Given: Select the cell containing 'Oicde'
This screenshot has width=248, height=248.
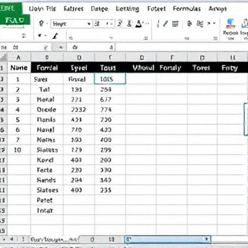Looking at the screenshot, I should point(47,110).
